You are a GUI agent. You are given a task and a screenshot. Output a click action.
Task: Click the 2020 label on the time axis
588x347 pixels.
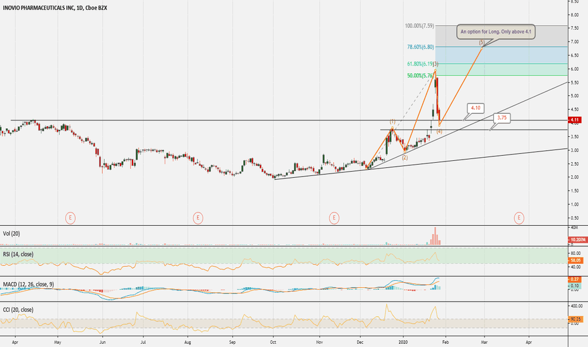(x=404, y=342)
